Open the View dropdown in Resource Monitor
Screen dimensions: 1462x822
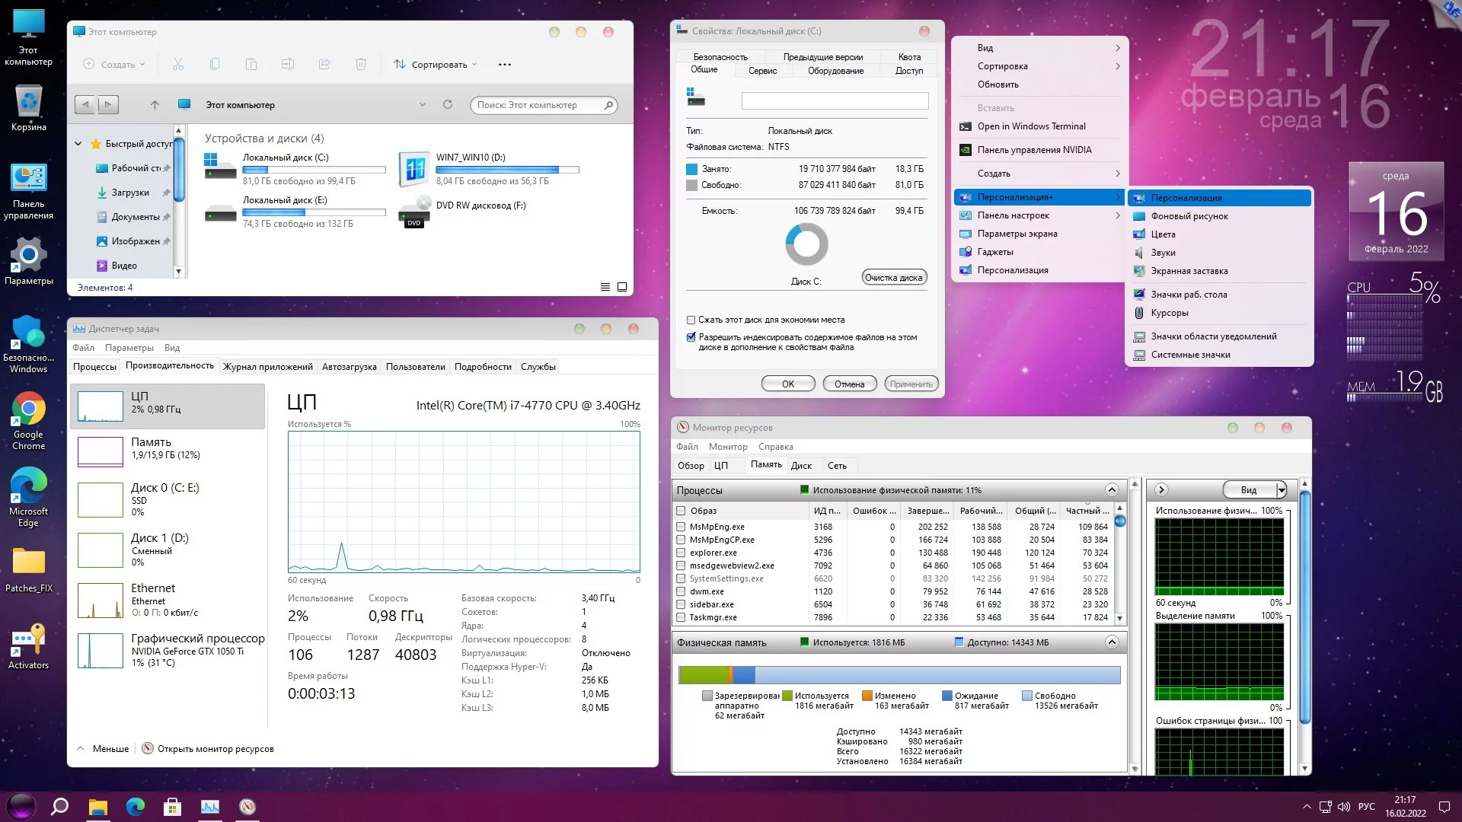(1281, 490)
